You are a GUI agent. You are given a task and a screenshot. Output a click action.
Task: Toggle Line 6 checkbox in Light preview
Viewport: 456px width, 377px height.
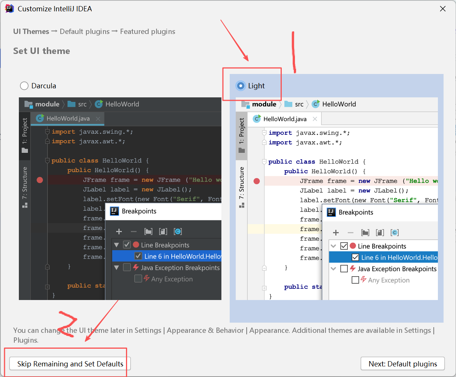[355, 257]
